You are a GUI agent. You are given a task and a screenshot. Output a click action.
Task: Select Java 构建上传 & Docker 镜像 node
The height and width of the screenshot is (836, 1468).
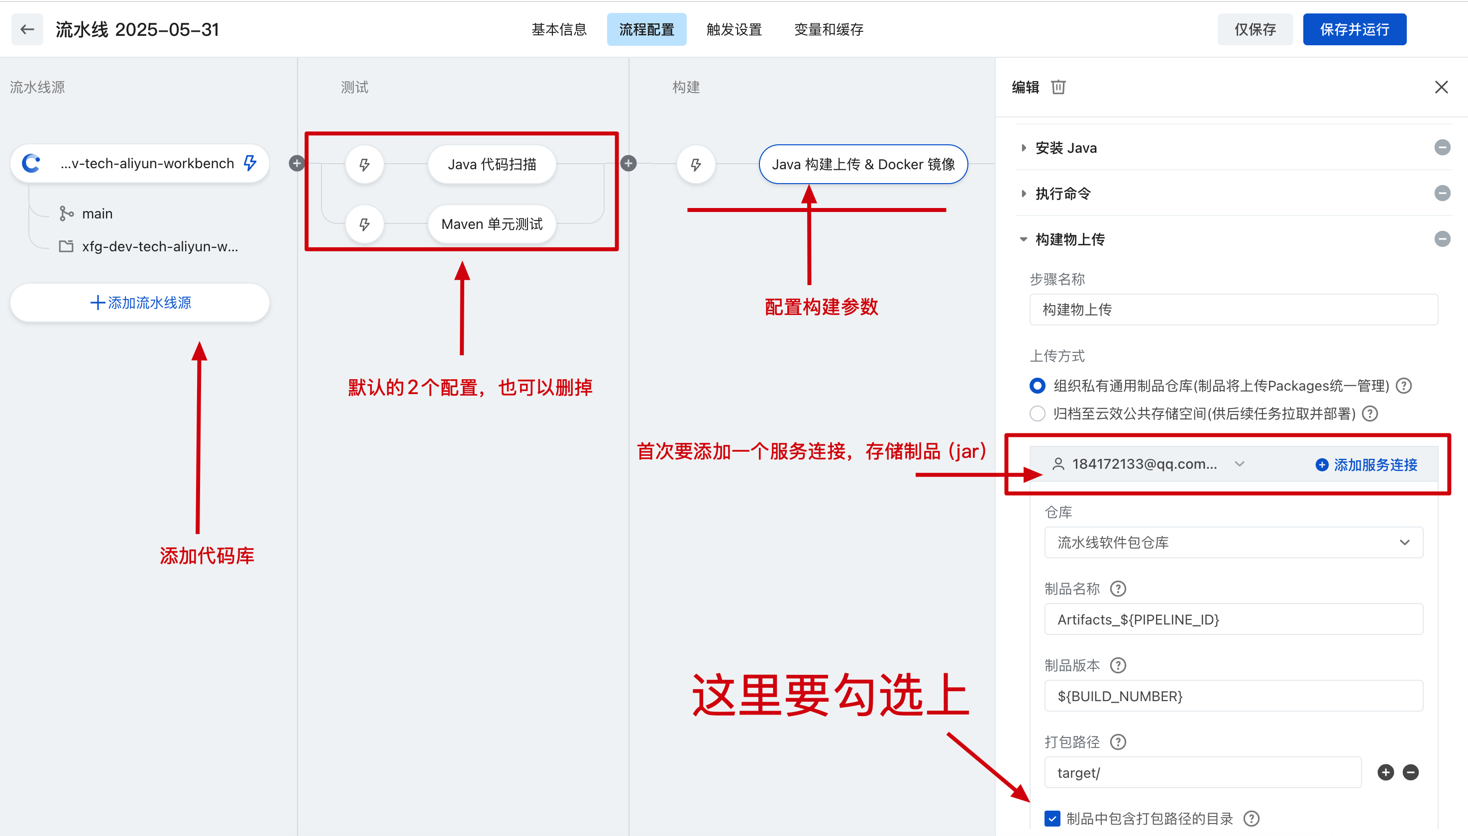point(863,164)
